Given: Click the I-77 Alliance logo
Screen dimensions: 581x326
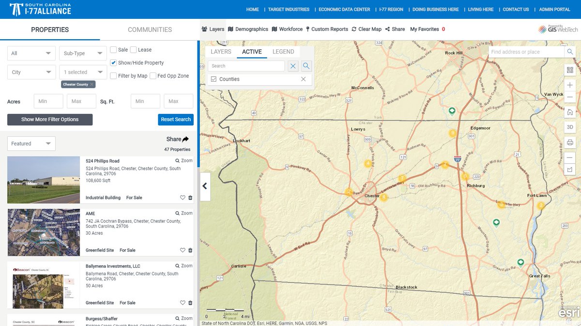Looking at the screenshot, I should pyautogui.click(x=40, y=9).
